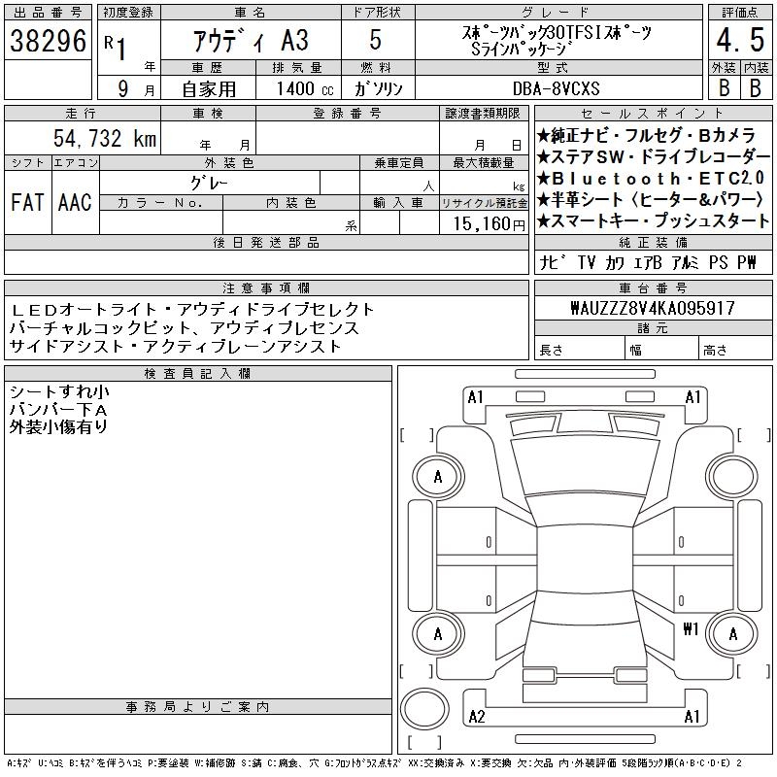Select the recycle deposit 15,160円
Screen dimensions: 777x777
(489, 224)
